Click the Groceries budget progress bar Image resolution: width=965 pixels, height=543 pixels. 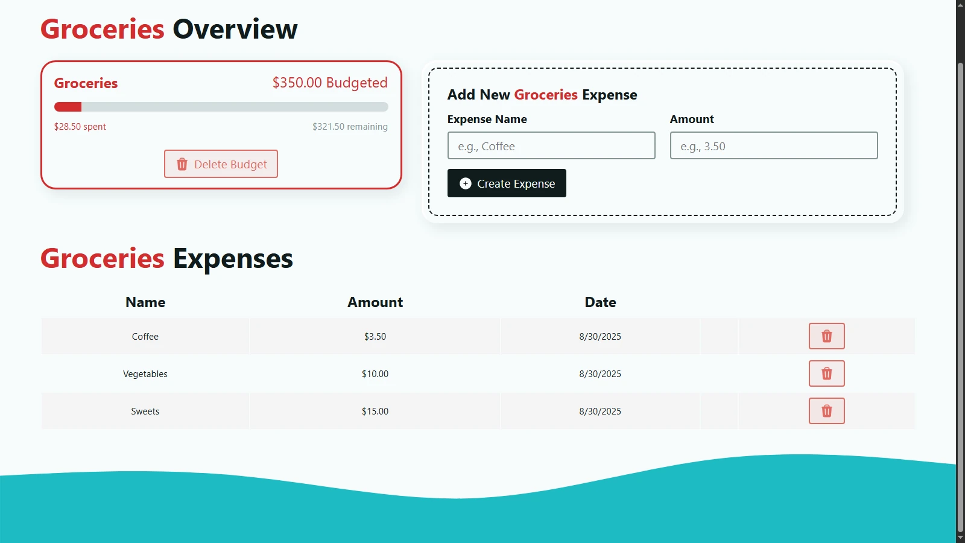[221, 107]
